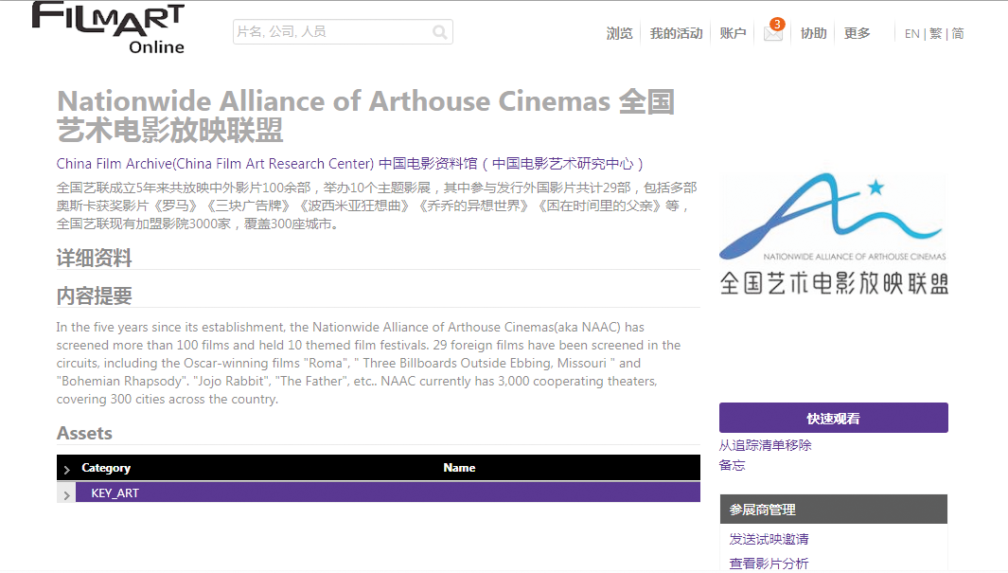The width and height of the screenshot is (1008, 573).
Task: Open the 协助 menu
Action: 813,33
